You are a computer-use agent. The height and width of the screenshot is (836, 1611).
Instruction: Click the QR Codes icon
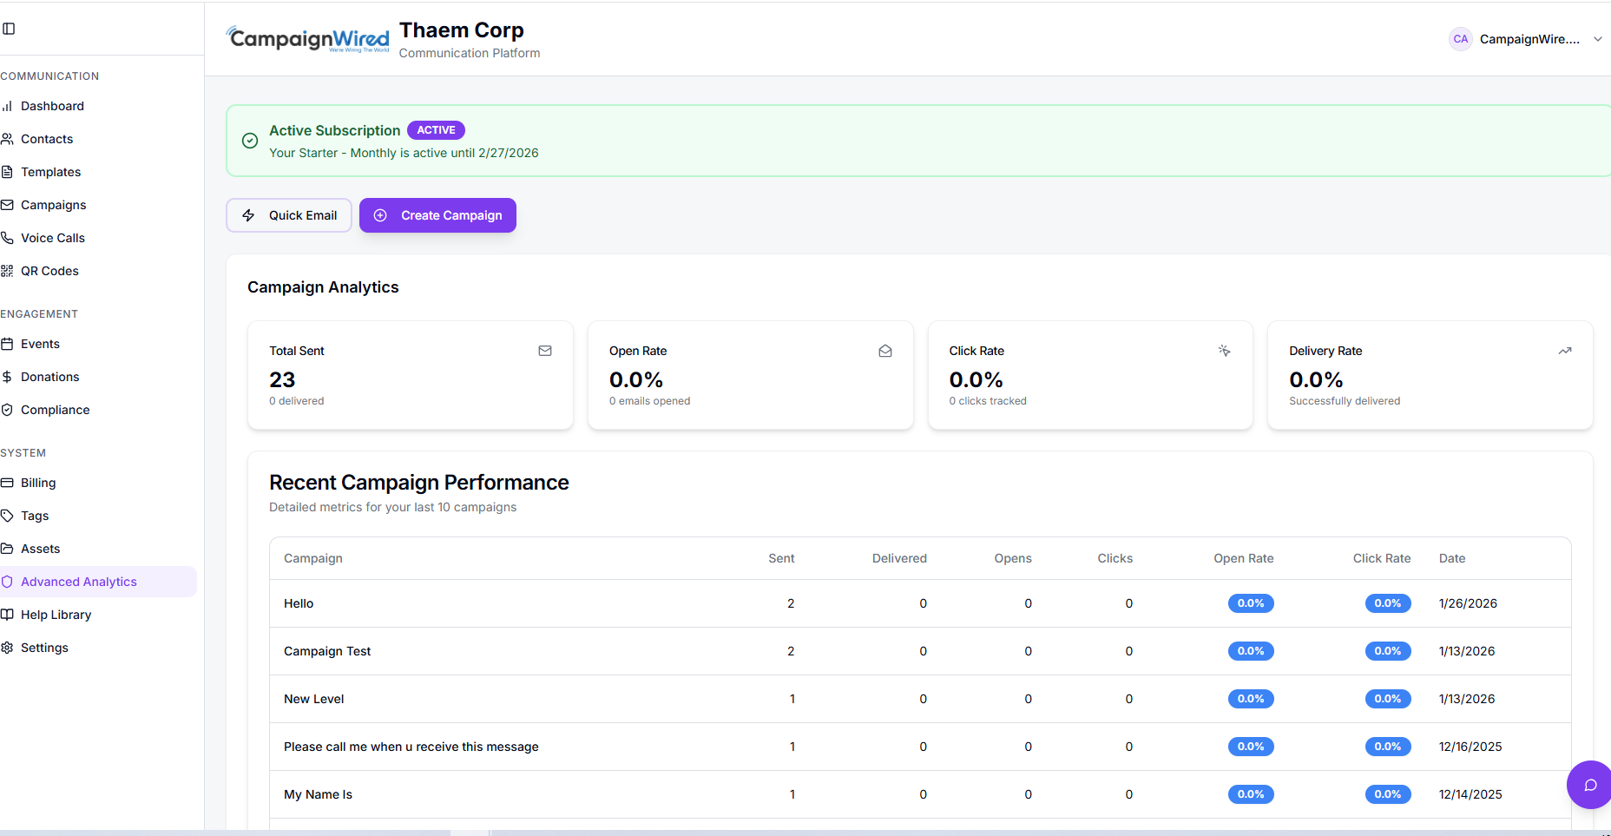[7, 271]
